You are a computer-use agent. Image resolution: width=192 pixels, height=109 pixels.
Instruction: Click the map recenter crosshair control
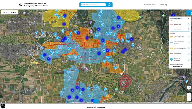tap(189, 88)
